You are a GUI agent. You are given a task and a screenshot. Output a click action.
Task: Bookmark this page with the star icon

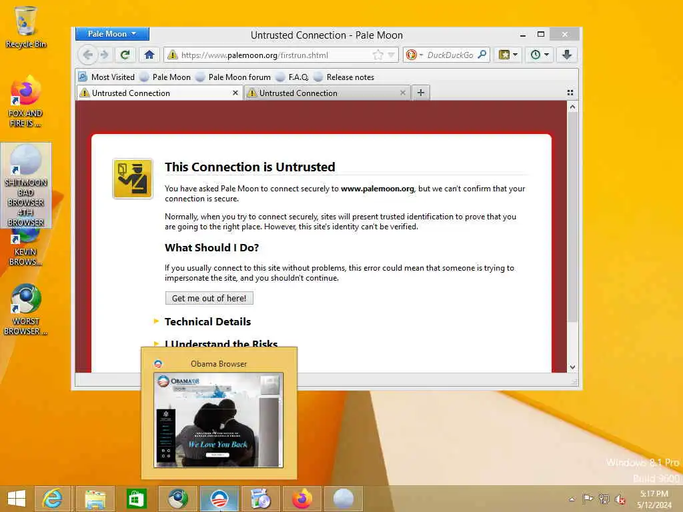378,55
